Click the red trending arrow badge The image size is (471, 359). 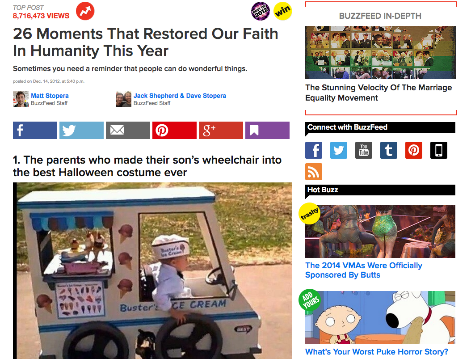coord(85,11)
